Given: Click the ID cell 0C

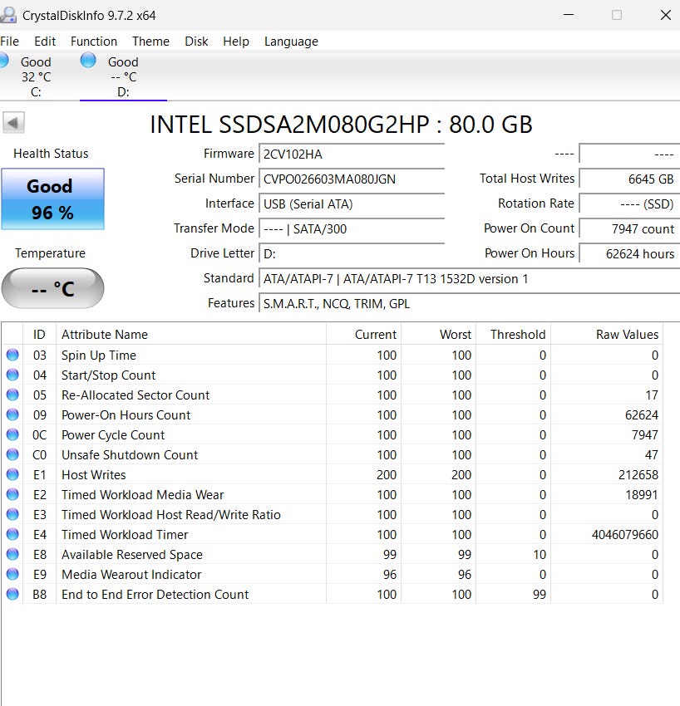Looking at the screenshot, I should 40,435.
